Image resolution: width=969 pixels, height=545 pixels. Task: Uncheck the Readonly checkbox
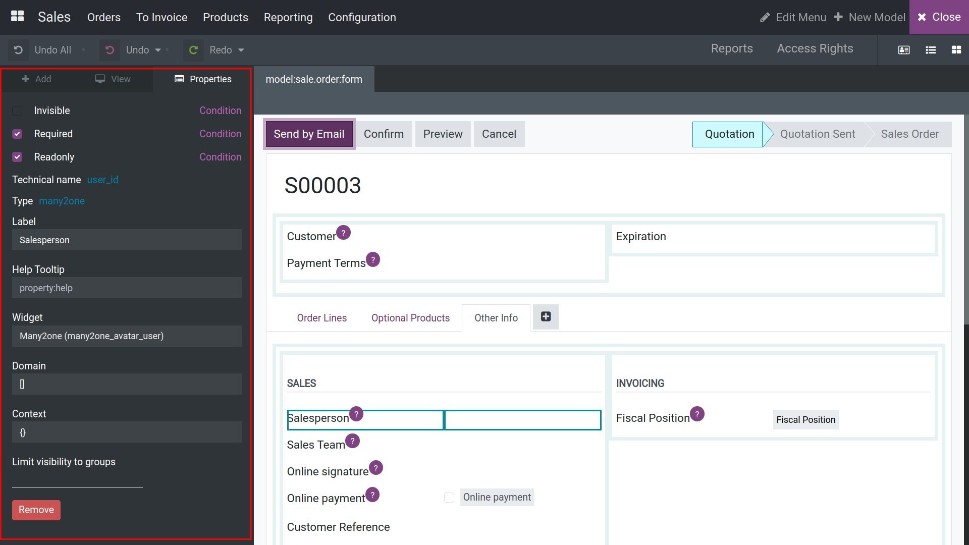pyautogui.click(x=17, y=157)
